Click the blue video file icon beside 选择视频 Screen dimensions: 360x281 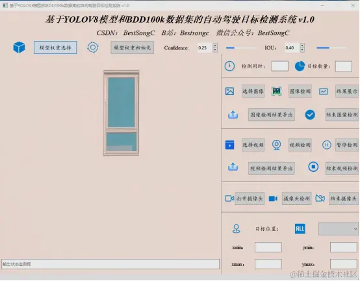tap(229, 145)
